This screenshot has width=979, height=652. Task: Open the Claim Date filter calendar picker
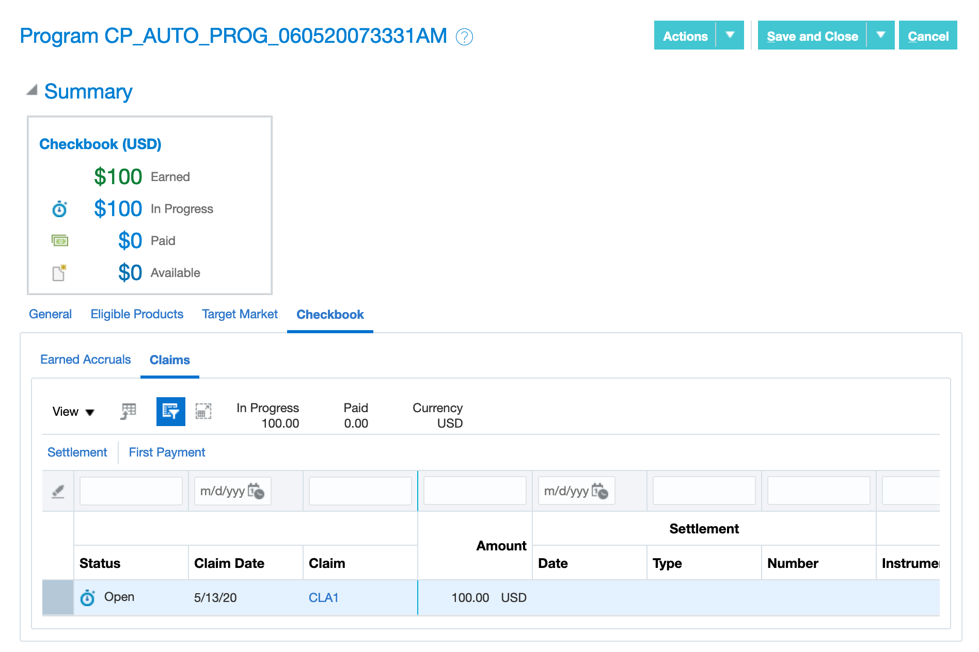pos(257,491)
